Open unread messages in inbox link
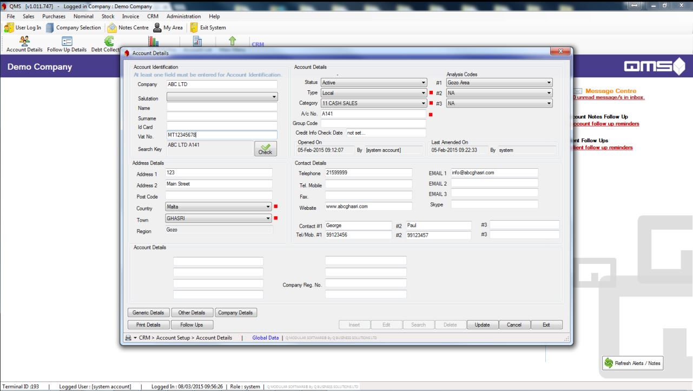This screenshot has height=391, width=693. click(609, 97)
